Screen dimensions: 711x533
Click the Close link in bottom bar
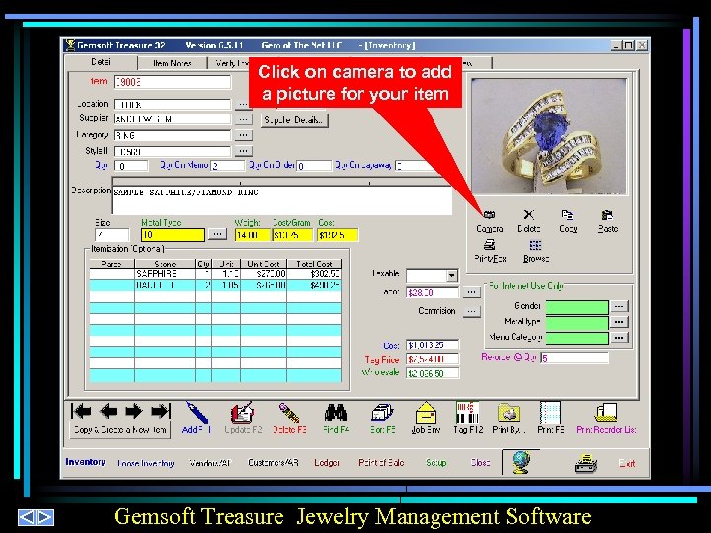click(480, 463)
